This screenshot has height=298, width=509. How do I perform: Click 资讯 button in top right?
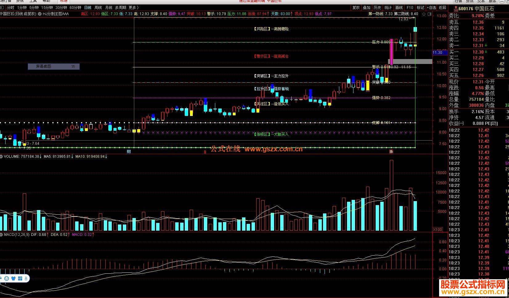pos(470,1)
